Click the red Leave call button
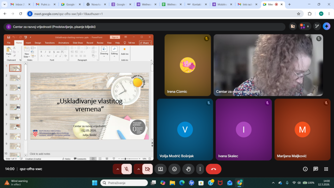This screenshot has width=334, height=188. coord(213,169)
